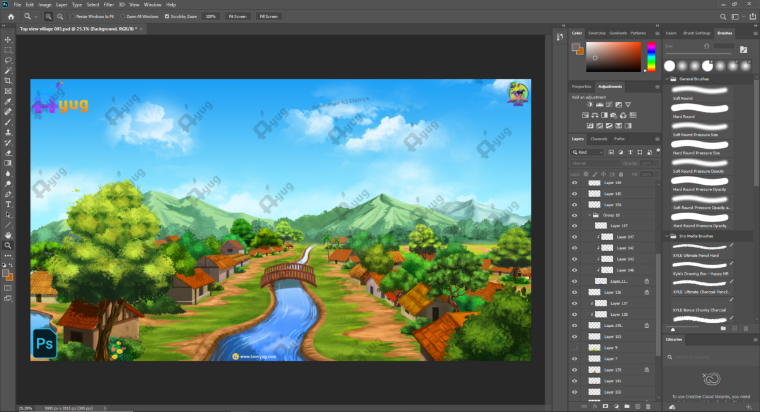
Task: Hide Layer 154 visibility eye
Action: [575, 205]
